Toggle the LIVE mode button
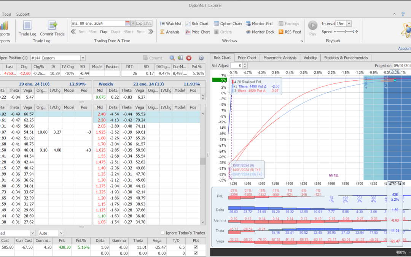 pyautogui.click(x=148, y=23)
